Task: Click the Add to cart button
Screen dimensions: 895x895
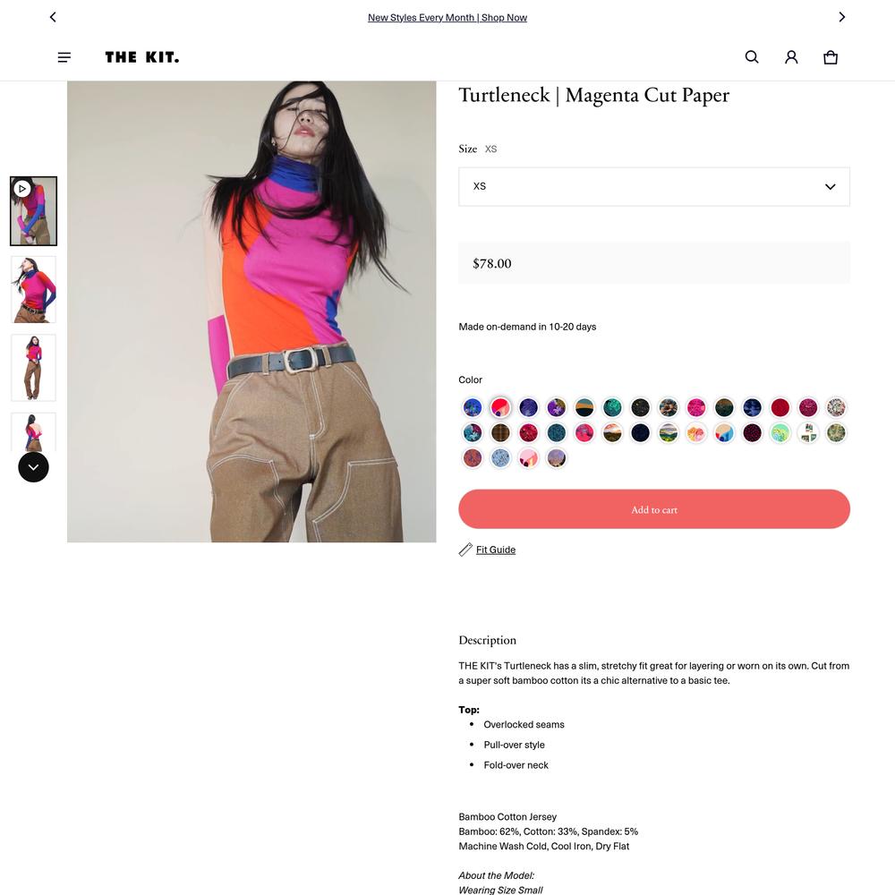Action: click(x=654, y=509)
